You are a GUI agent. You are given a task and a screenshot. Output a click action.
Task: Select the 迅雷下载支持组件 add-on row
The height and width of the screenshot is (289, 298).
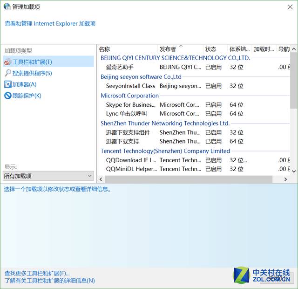[194, 132]
